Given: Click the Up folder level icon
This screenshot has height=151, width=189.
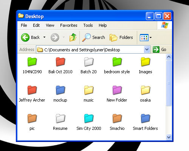Looking at the screenshot, I should click(x=73, y=37).
